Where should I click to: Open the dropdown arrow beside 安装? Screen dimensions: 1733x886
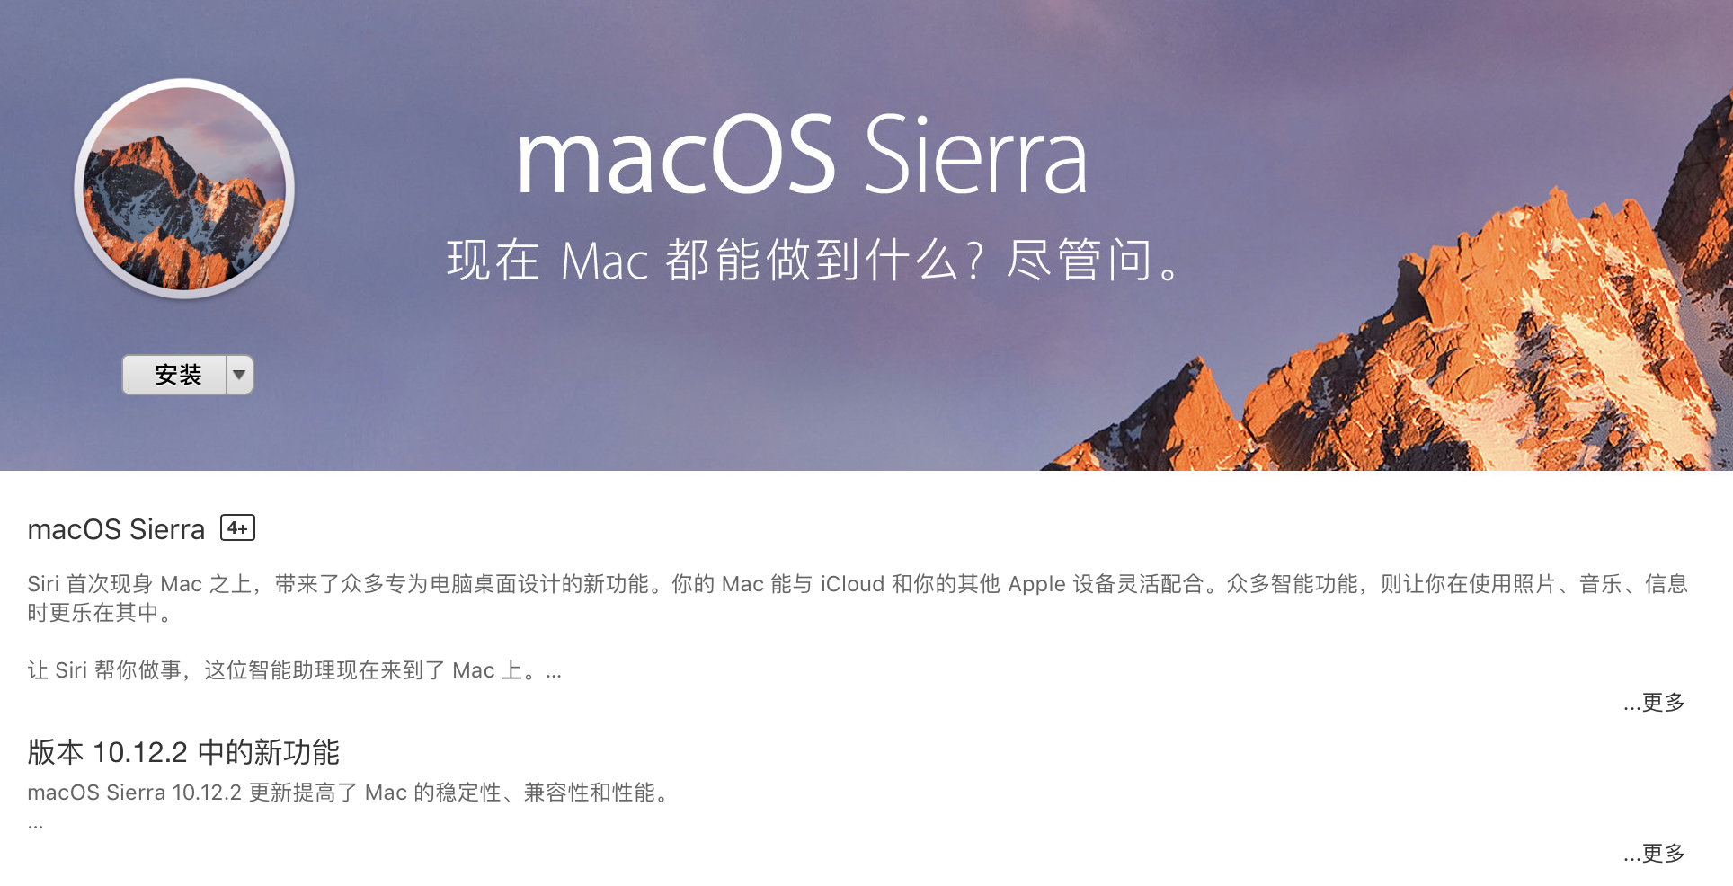point(239,375)
